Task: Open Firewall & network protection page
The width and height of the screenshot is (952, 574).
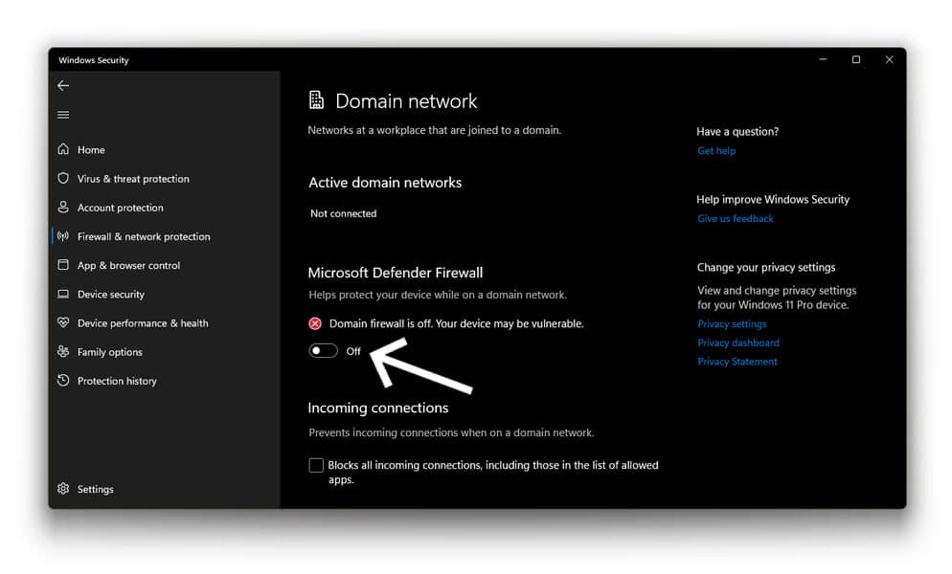Action: point(144,236)
